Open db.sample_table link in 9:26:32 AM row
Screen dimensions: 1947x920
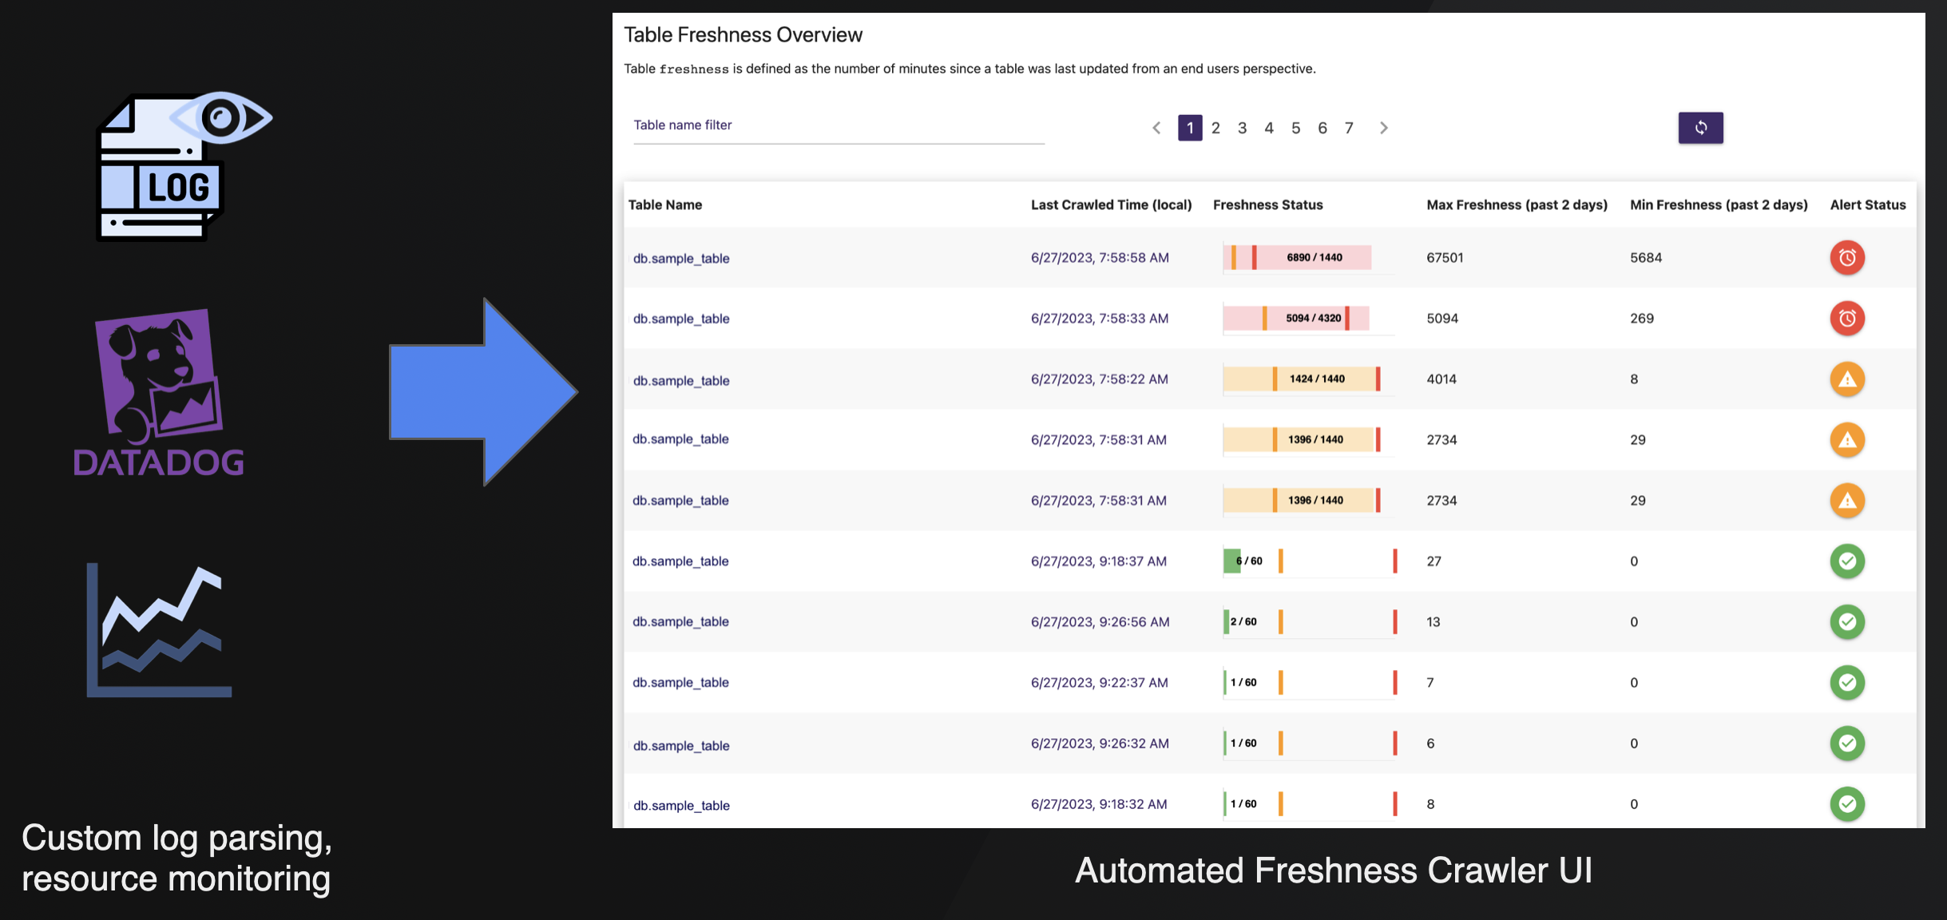coord(681,746)
